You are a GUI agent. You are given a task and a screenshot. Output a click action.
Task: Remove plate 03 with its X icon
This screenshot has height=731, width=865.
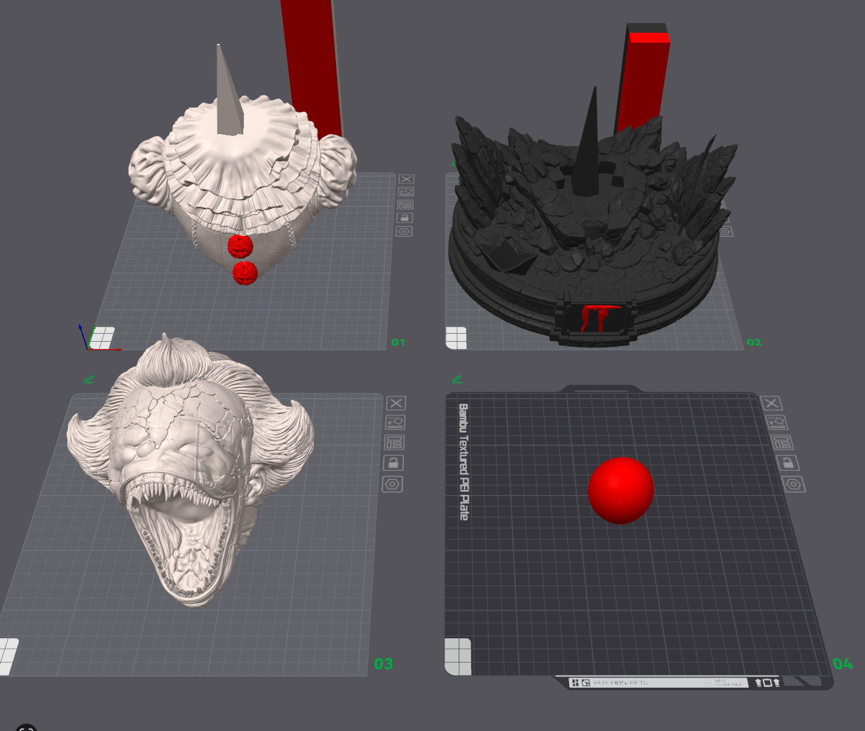tap(396, 404)
